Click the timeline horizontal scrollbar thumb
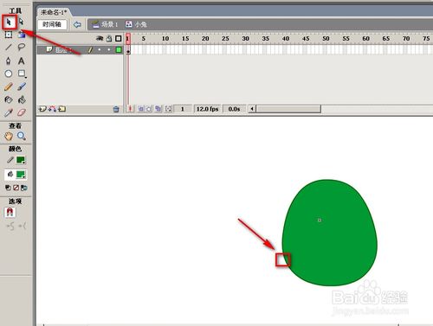This screenshot has height=326, width=433. (x=288, y=109)
